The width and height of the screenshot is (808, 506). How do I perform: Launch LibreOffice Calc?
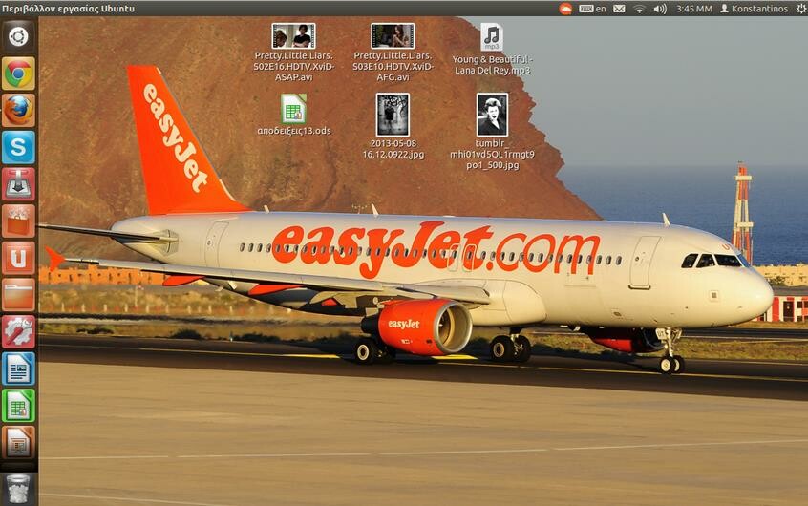pos(18,406)
